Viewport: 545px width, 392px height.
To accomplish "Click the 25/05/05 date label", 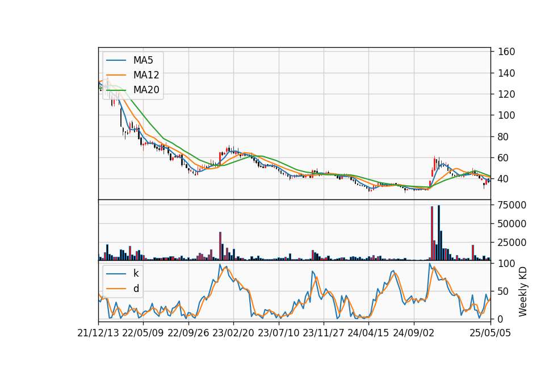I will 491,333.
